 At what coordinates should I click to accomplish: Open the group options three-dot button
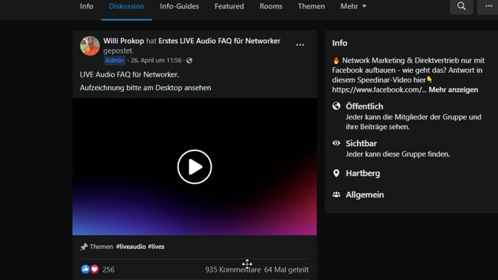[x=489, y=6]
